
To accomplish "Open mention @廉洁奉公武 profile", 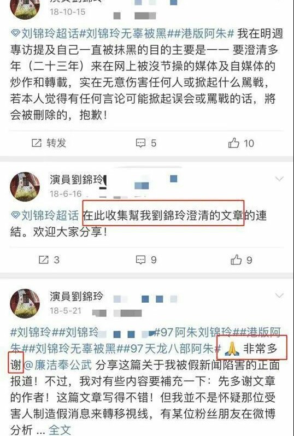I will point(58,365).
